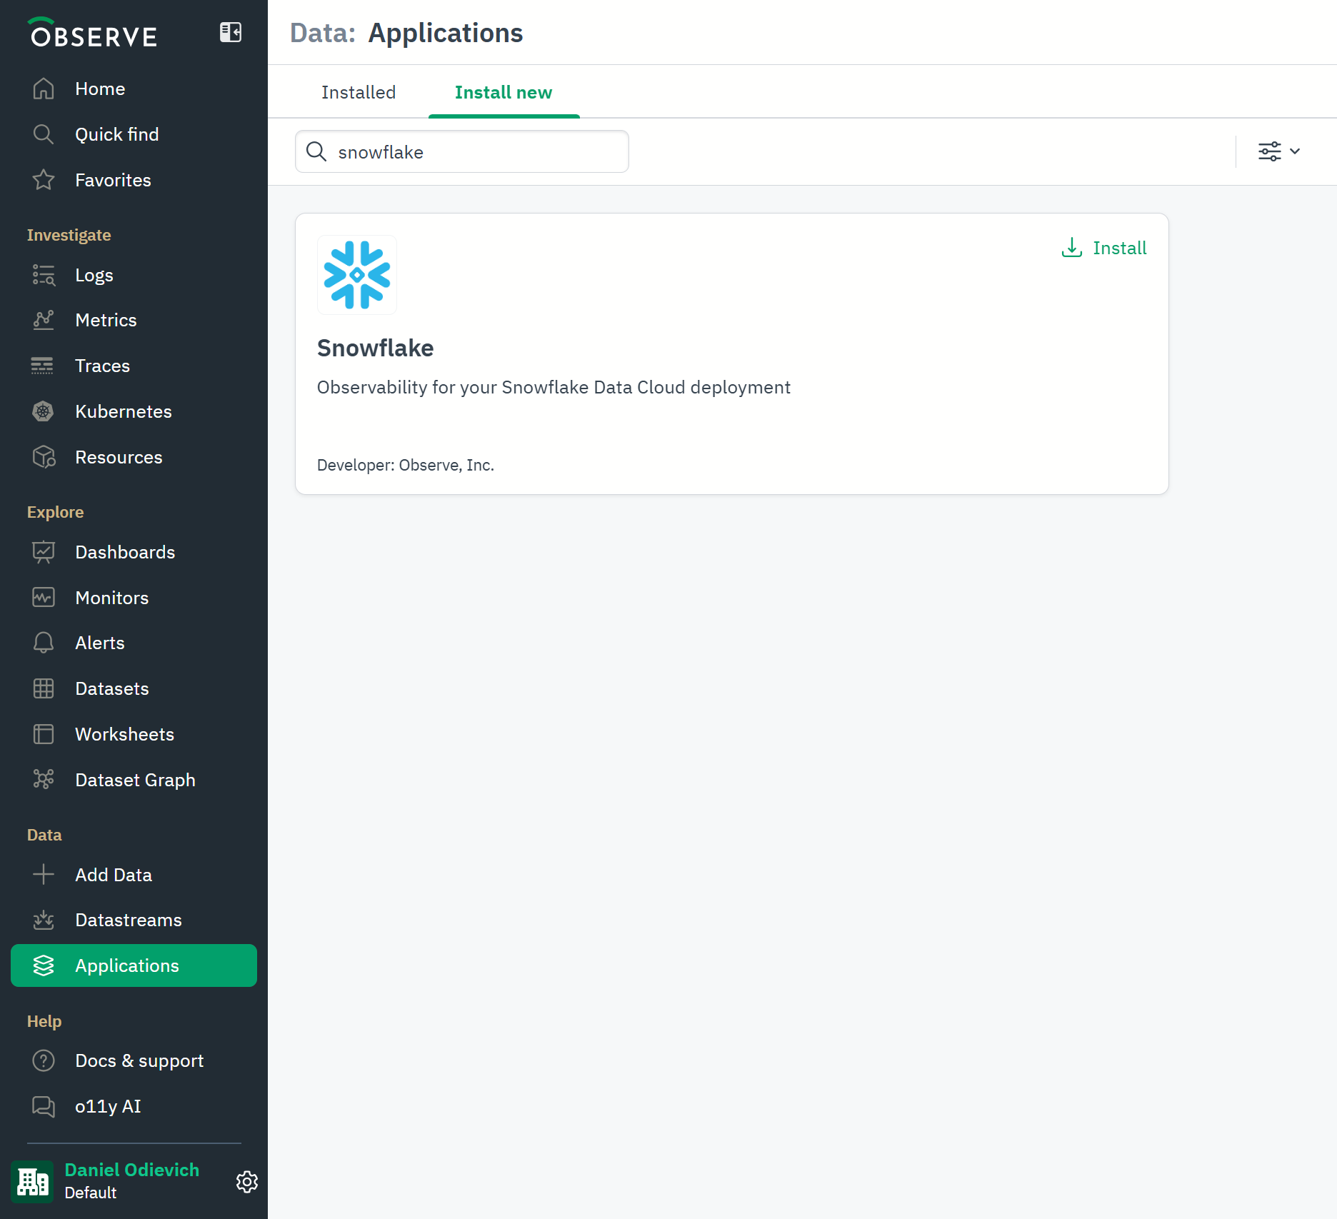Click the Snowflake logo thumbnail
Screen dimensions: 1337x1219
tap(357, 275)
